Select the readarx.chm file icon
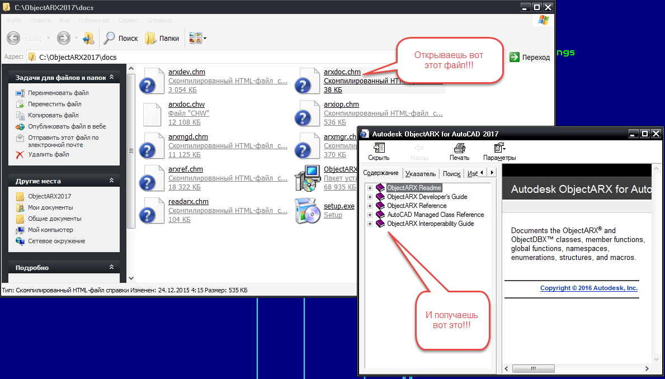Screen dimensions: 665x379 tap(152, 210)
